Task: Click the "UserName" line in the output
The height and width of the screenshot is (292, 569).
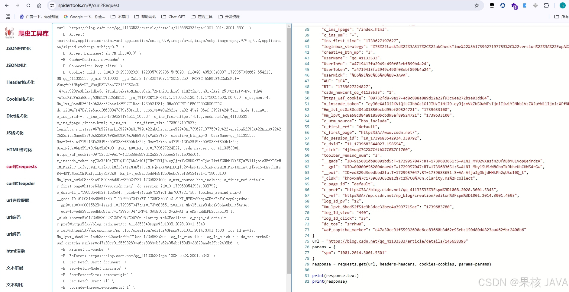Action: click(x=351, y=58)
